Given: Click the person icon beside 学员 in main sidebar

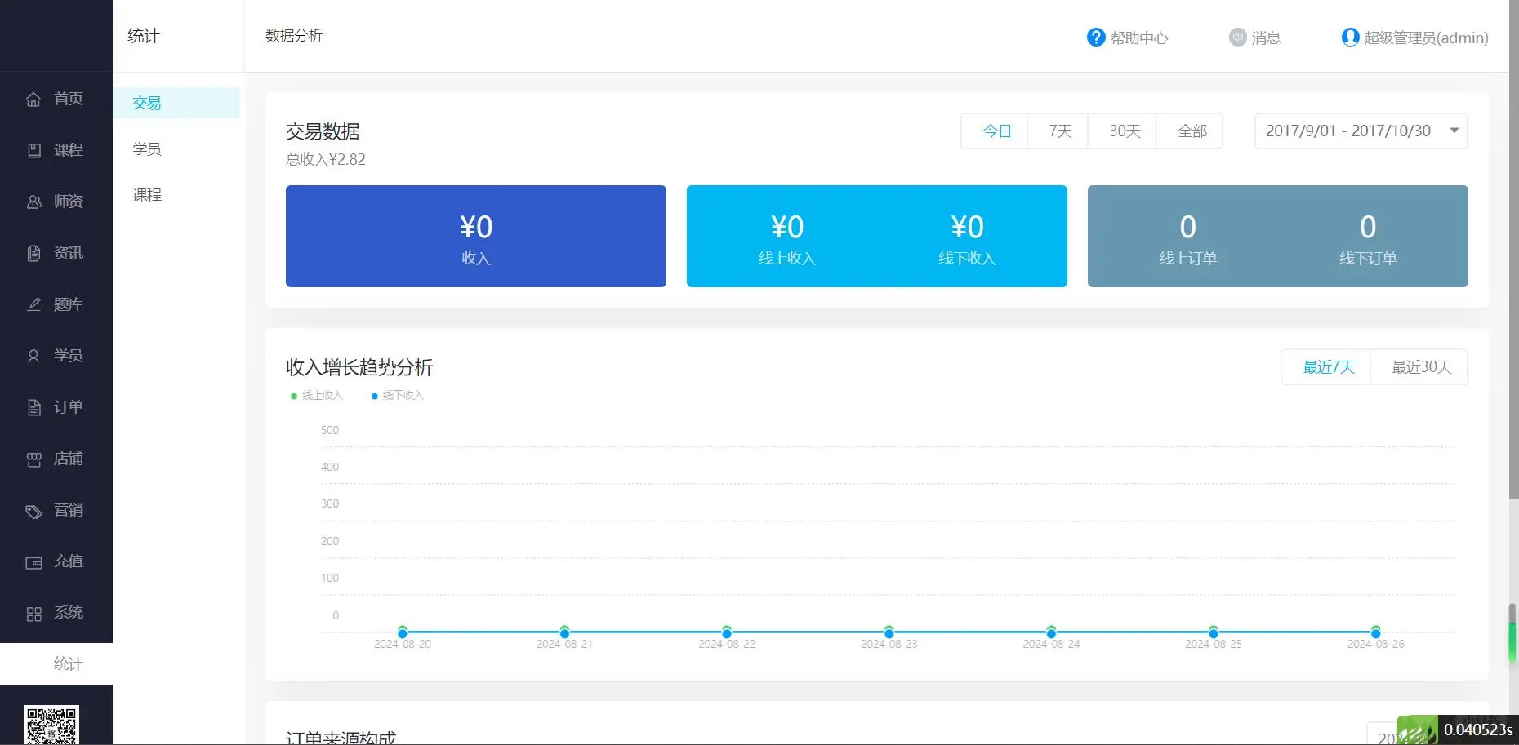Looking at the screenshot, I should (33, 356).
